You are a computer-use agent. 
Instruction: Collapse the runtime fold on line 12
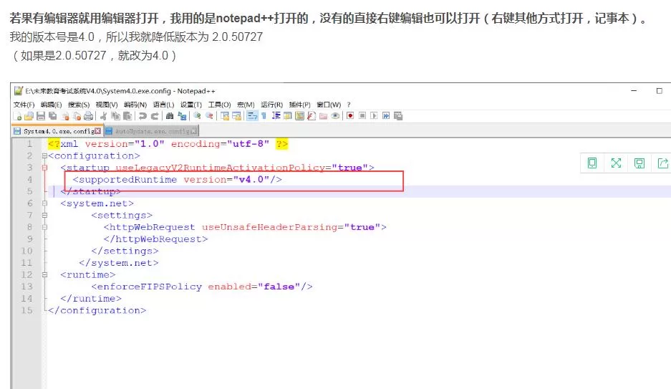coord(44,275)
